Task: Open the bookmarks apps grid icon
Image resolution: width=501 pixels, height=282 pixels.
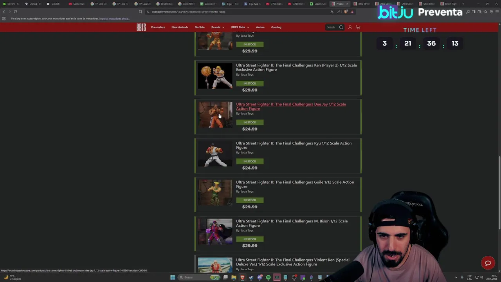Action: pyautogui.click(x=4, y=18)
